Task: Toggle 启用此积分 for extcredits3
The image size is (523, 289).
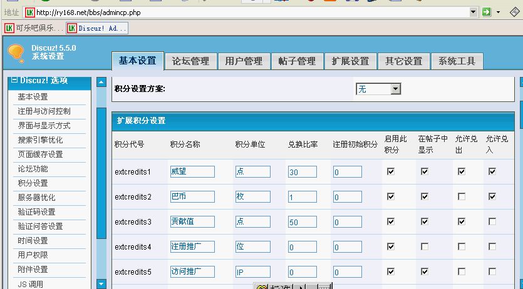Action: (391, 221)
